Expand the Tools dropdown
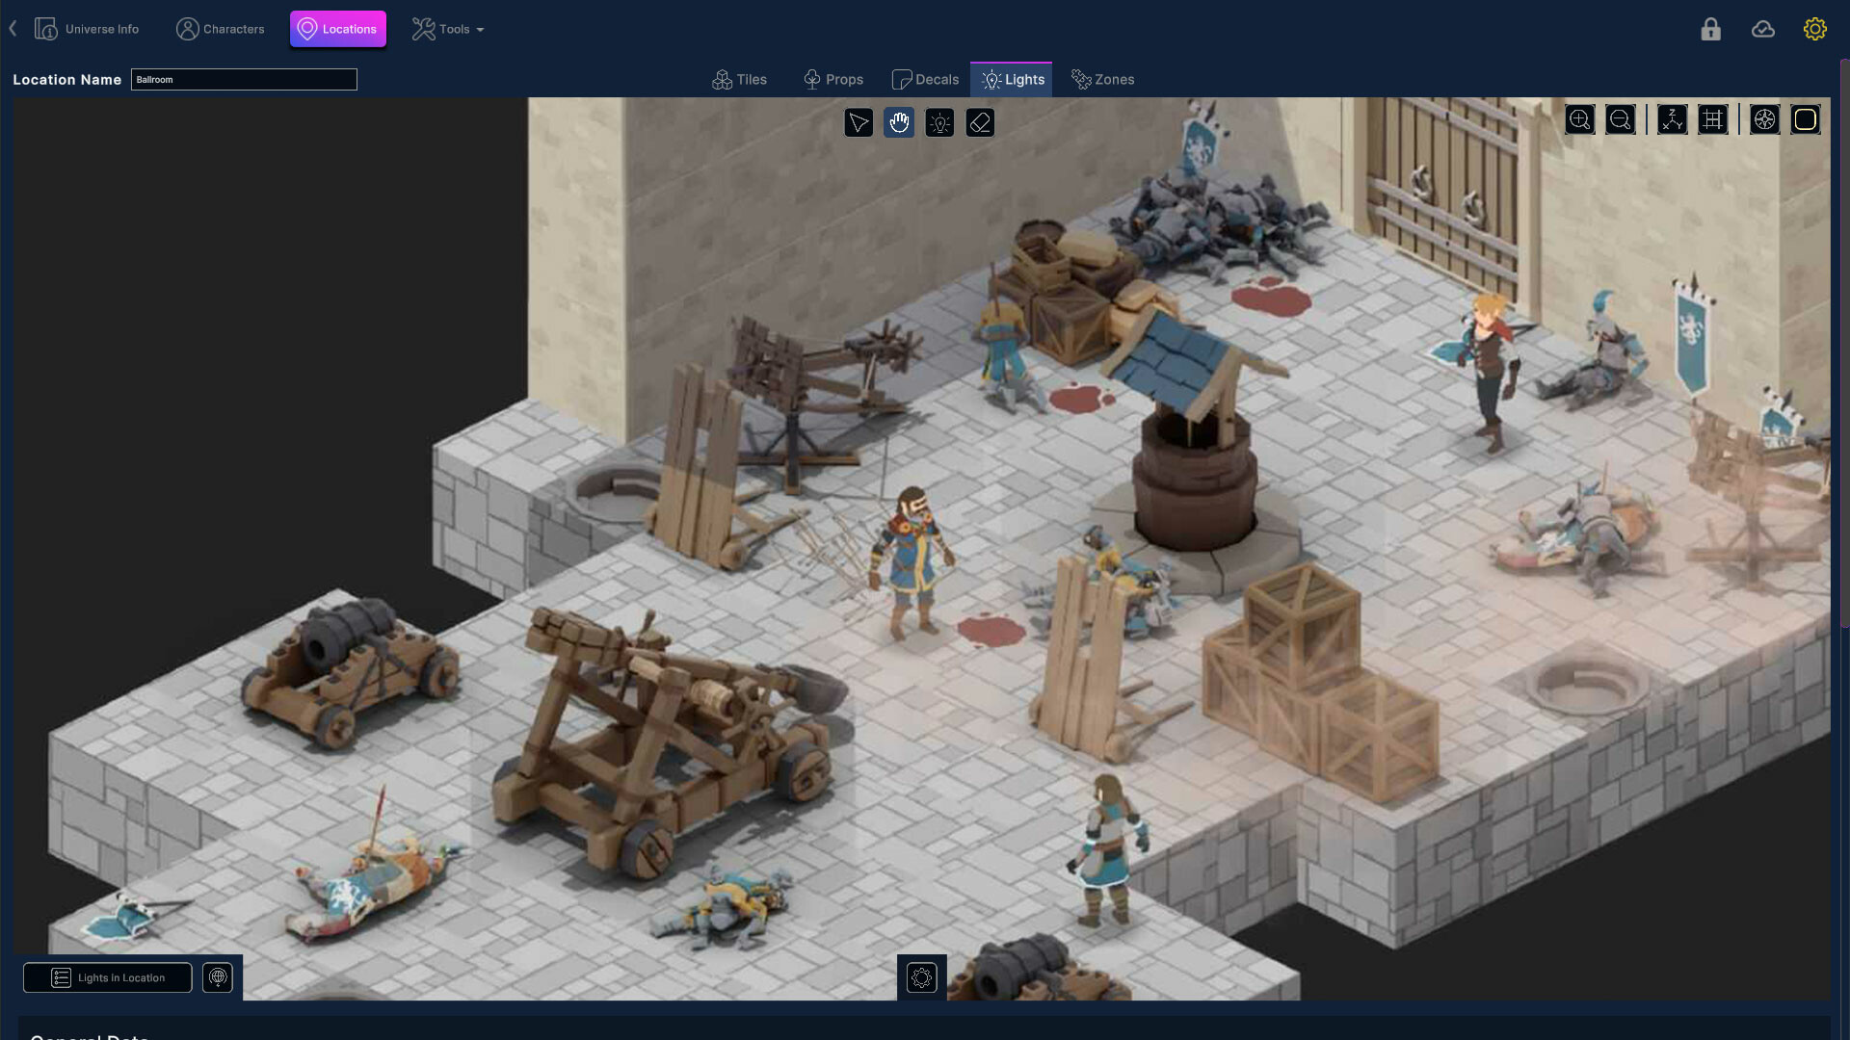This screenshot has height=1040, width=1850. [447, 29]
